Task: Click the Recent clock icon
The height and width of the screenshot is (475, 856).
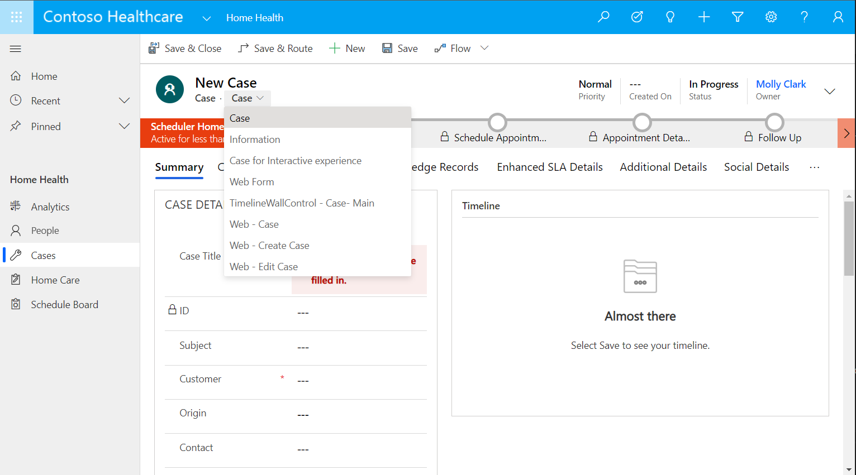Action: click(x=16, y=100)
